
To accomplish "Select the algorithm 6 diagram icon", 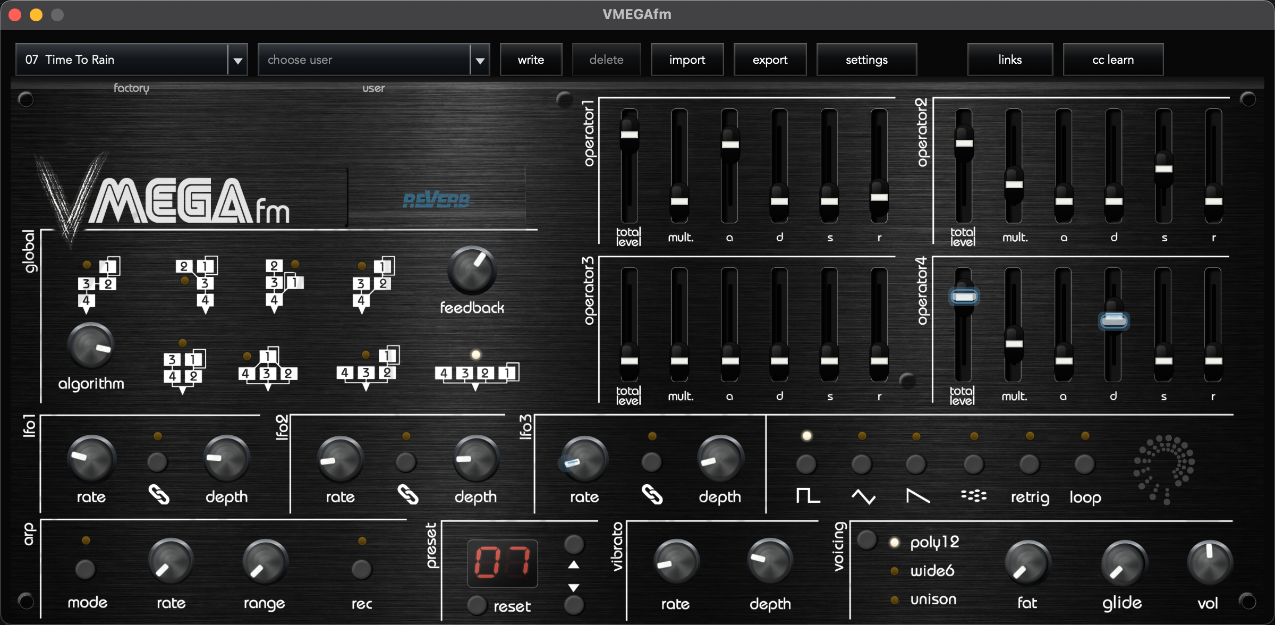I will click(x=268, y=369).
